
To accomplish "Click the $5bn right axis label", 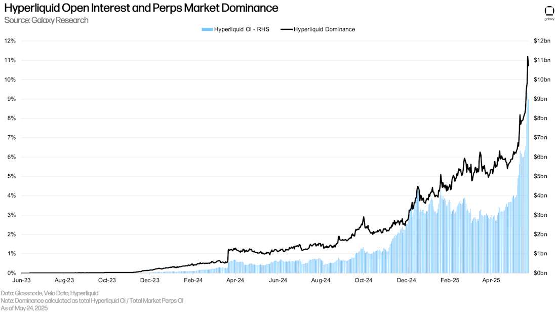I will click(540, 176).
